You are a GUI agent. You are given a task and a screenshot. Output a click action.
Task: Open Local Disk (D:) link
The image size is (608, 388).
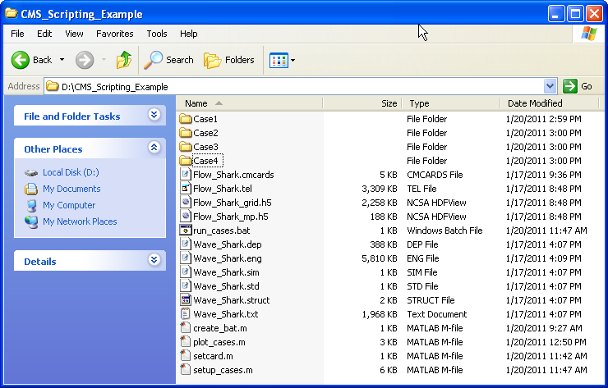tap(71, 172)
